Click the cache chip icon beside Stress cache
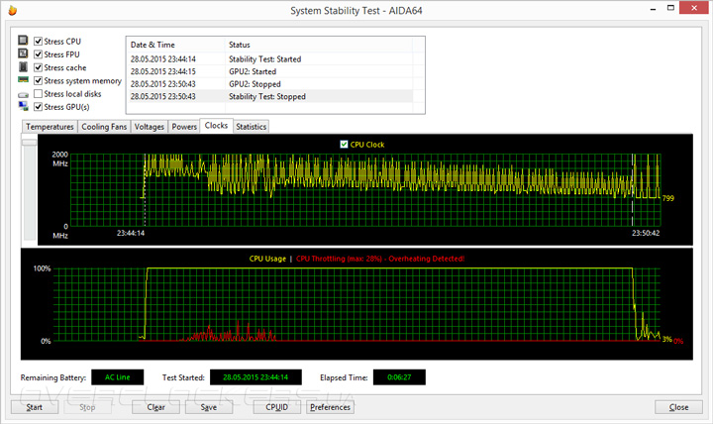 point(23,67)
